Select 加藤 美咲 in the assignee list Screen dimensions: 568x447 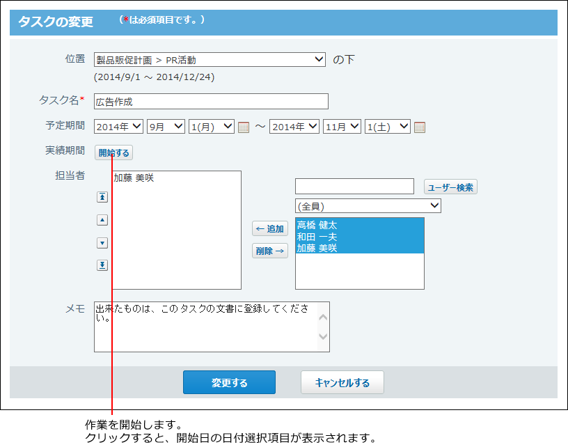coord(177,178)
